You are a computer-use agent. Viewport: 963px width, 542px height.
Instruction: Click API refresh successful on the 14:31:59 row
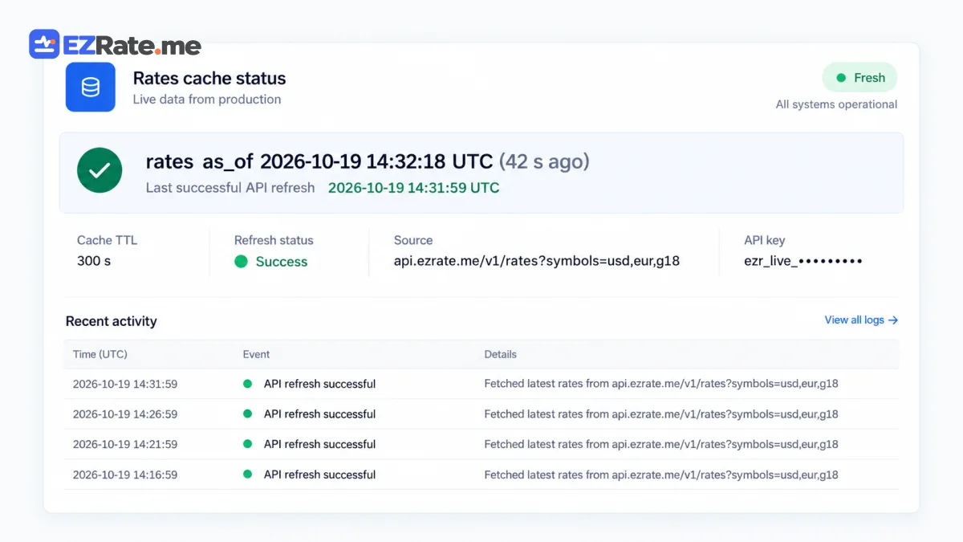click(x=319, y=384)
